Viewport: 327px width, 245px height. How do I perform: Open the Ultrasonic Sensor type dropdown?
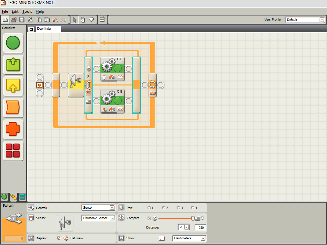98,218
